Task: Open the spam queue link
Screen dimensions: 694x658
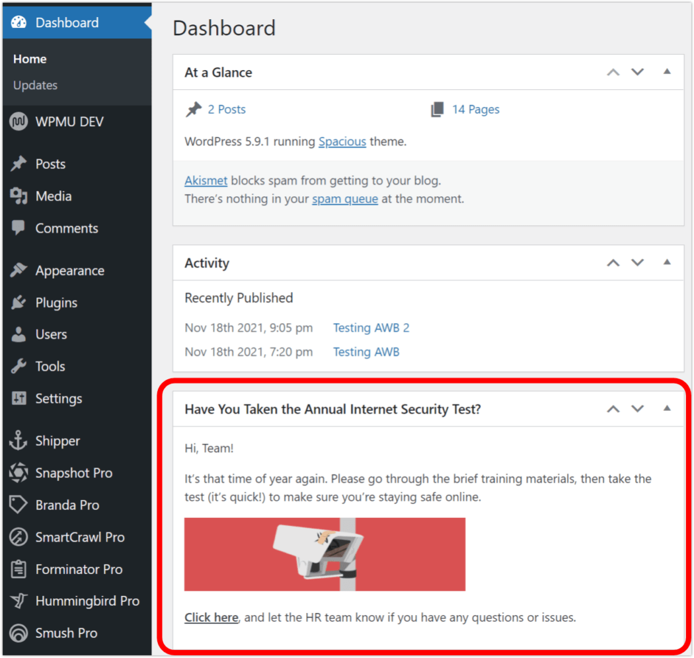Action: (345, 199)
